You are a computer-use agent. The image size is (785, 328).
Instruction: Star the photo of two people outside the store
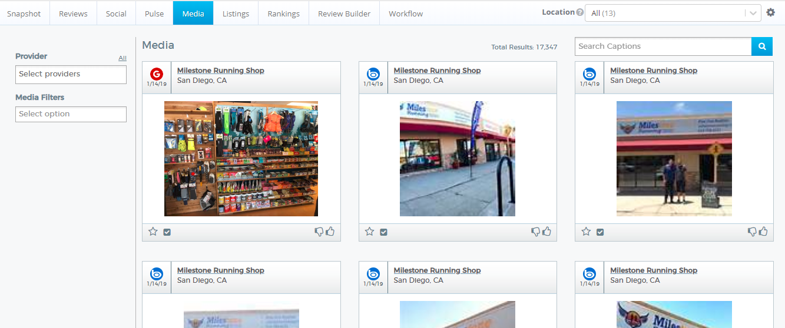coord(587,232)
